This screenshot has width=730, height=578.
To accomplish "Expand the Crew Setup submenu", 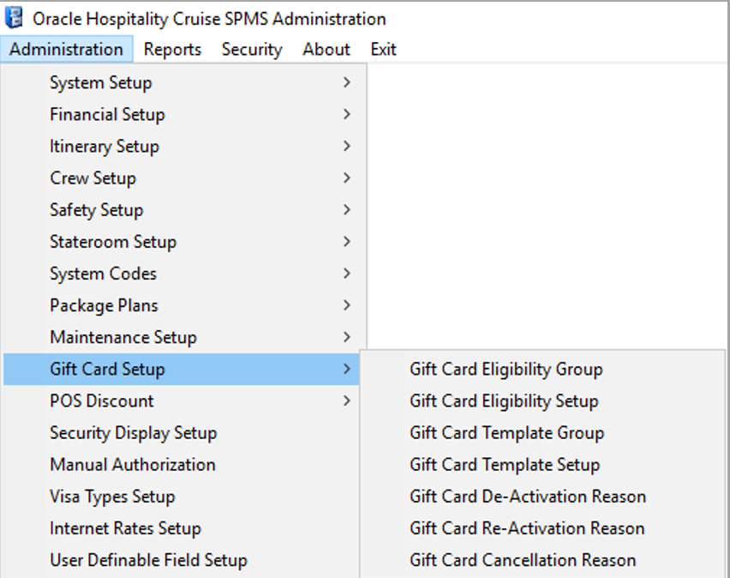I will coord(182,178).
